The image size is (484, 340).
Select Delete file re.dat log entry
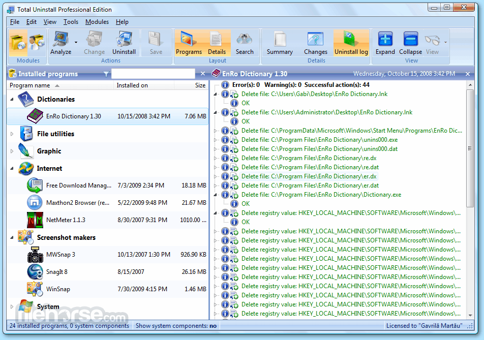point(310,167)
